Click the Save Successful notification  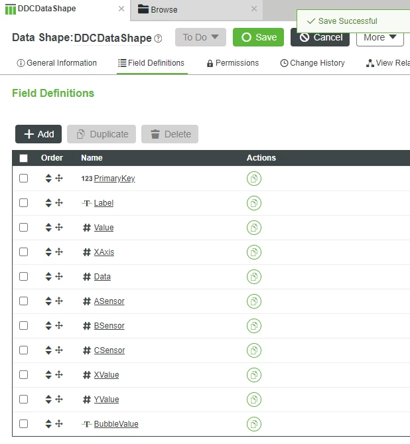(x=353, y=21)
